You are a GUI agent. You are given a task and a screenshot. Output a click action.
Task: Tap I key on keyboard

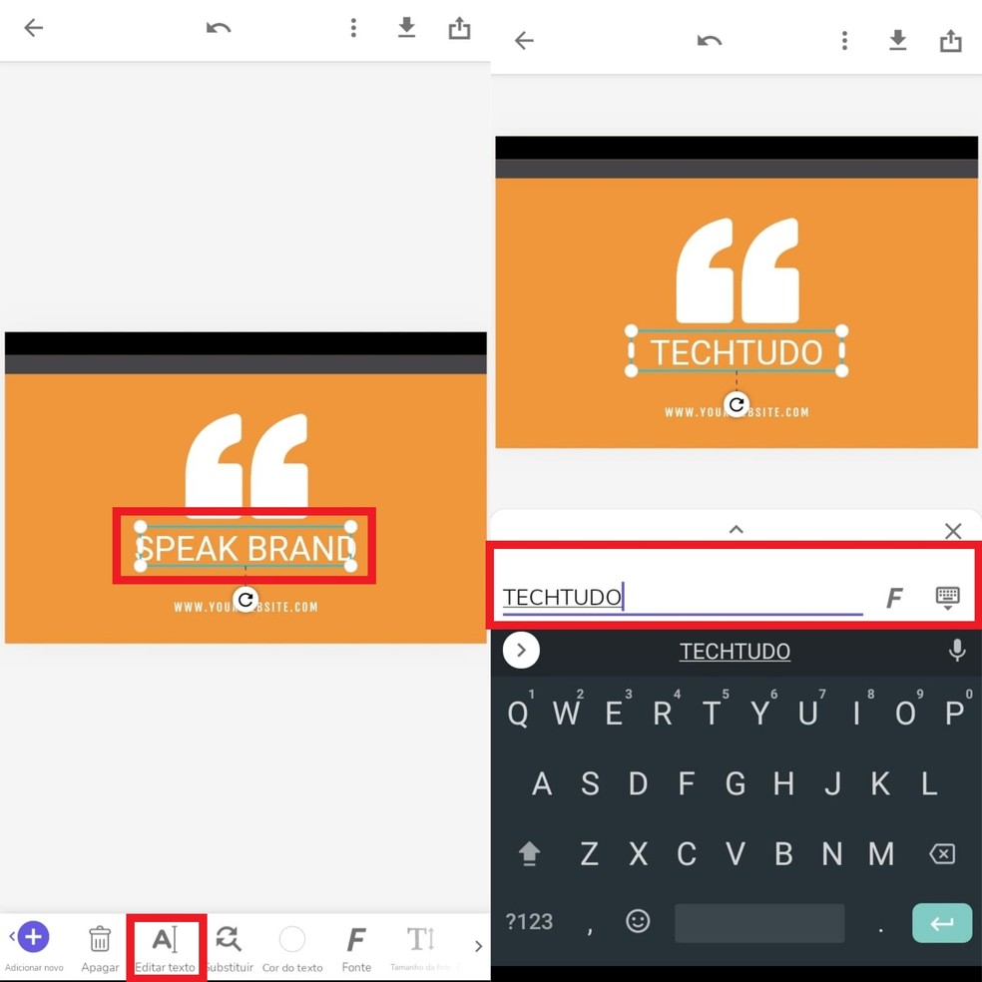[856, 713]
